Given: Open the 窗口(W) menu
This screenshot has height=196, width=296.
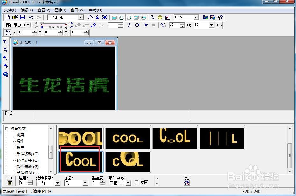Looking at the screenshot, I should click(77, 10).
